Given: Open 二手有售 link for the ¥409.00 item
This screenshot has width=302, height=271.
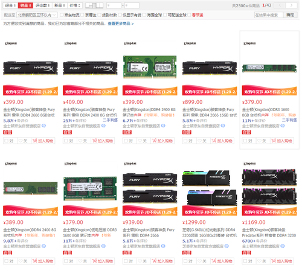Looking at the screenshot, I should pyautogui.click(x=110, y=120).
